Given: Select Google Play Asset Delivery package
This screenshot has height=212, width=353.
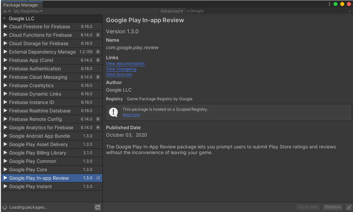Looking at the screenshot, I should pos(52,144).
